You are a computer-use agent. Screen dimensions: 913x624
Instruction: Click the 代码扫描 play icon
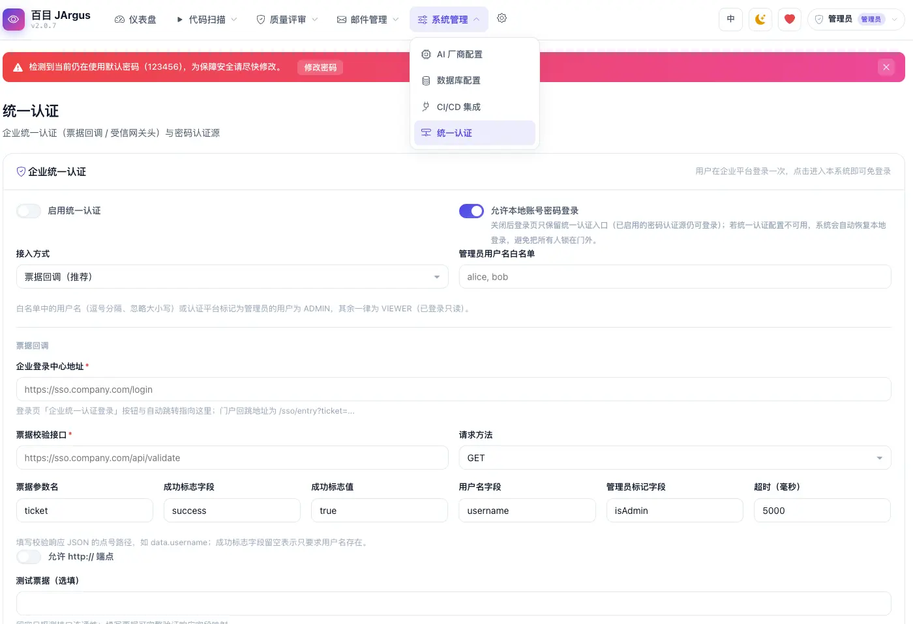[x=179, y=20]
